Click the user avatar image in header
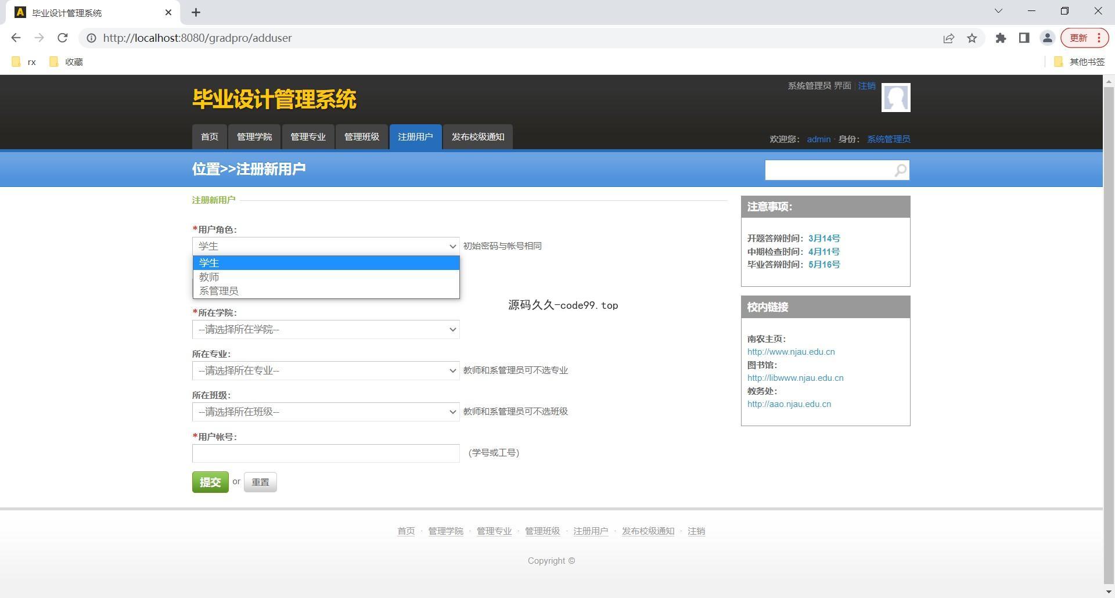The height and width of the screenshot is (598, 1115). point(895,98)
